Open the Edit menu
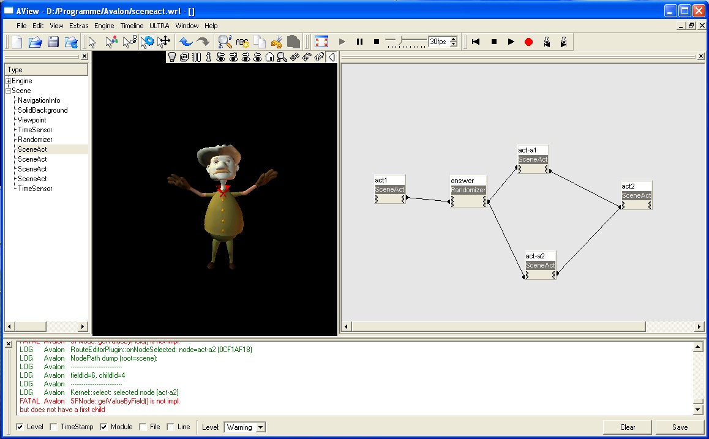 (38, 26)
